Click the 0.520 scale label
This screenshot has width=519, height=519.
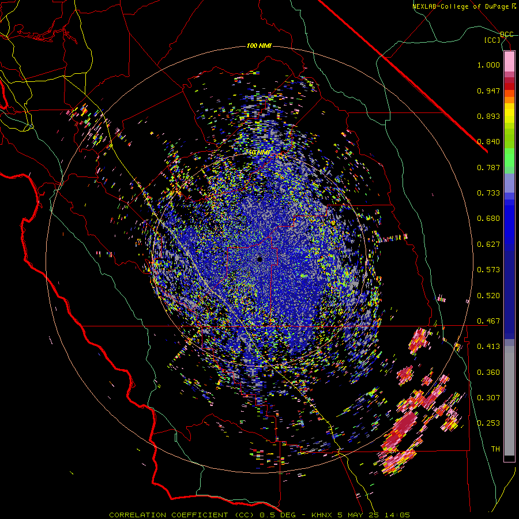488,296
